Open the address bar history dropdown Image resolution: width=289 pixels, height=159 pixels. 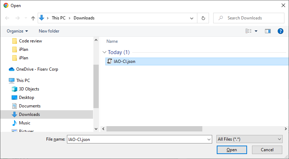192,18
